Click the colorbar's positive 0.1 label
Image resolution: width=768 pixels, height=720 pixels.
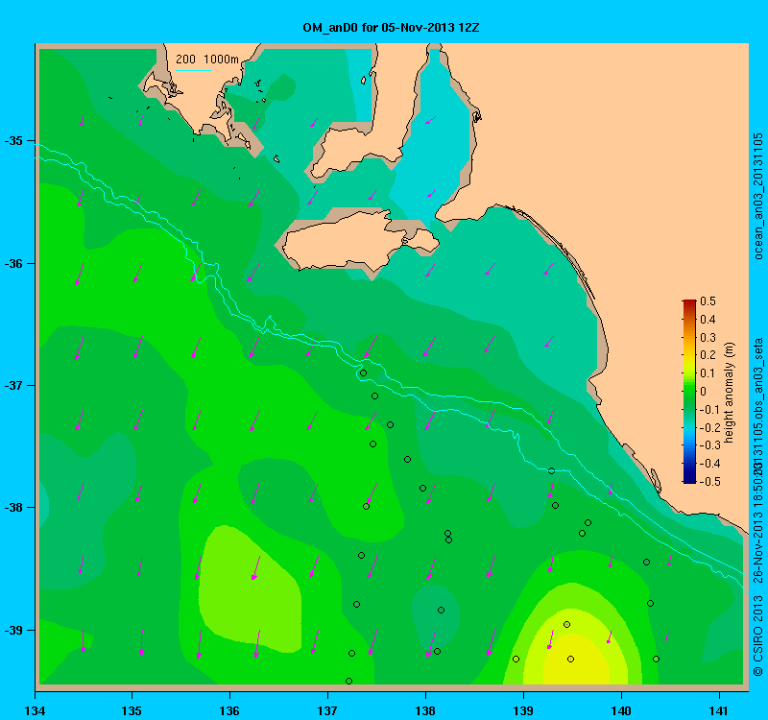[x=708, y=373]
